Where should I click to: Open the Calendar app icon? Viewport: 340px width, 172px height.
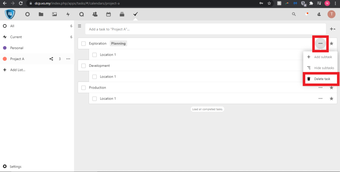[108, 14]
